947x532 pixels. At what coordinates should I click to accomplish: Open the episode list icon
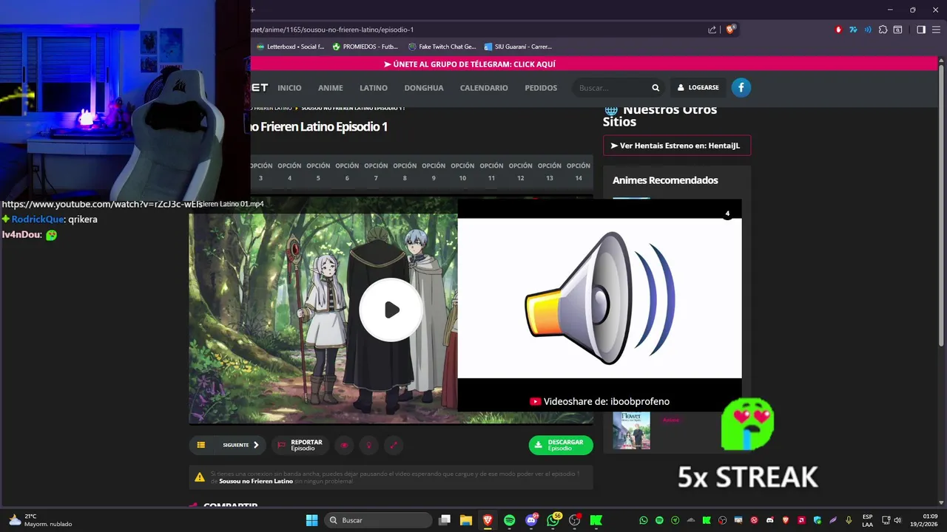click(200, 445)
